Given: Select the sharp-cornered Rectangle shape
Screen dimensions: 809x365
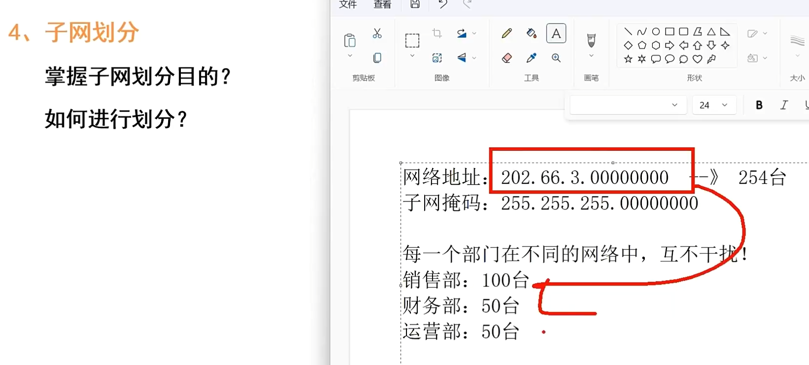Looking at the screenshot, I should pyautogui.click(x=669, y=31).
